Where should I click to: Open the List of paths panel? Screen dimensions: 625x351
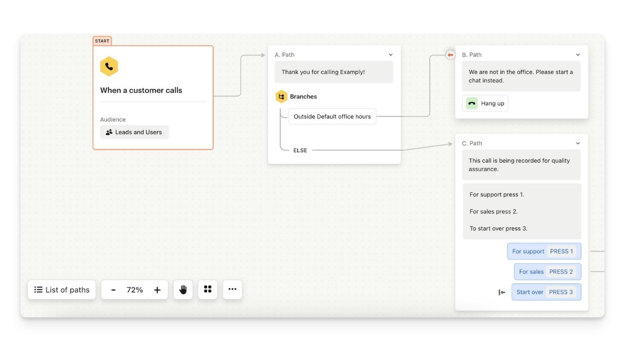[x=62, y=290]
